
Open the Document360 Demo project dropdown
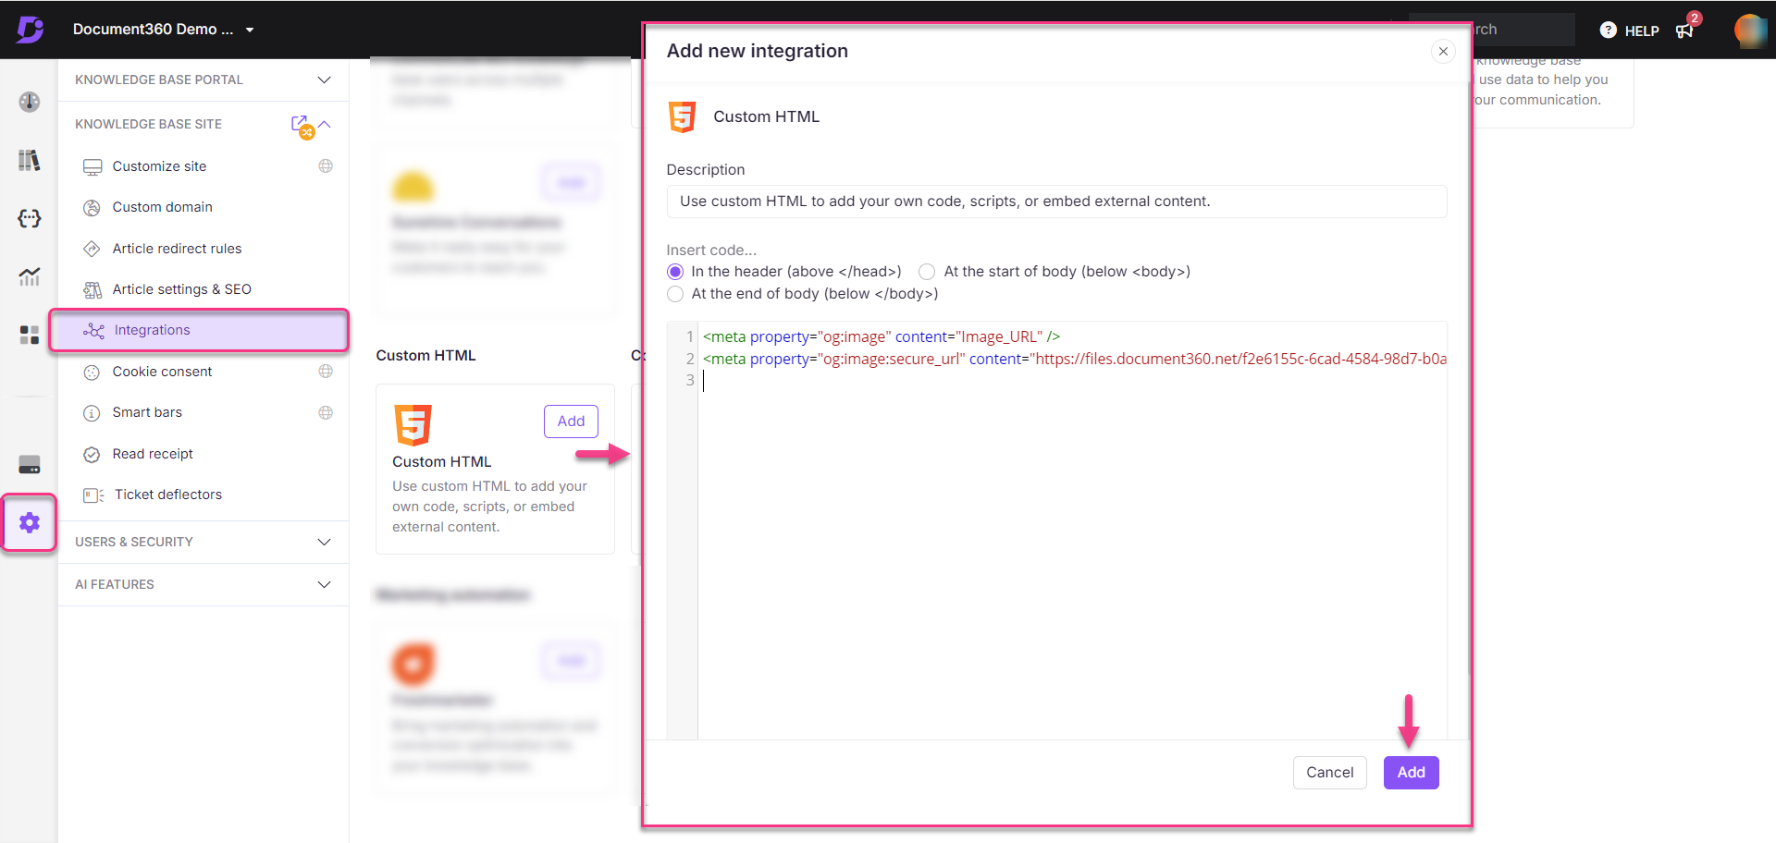[x=163, y=30]
